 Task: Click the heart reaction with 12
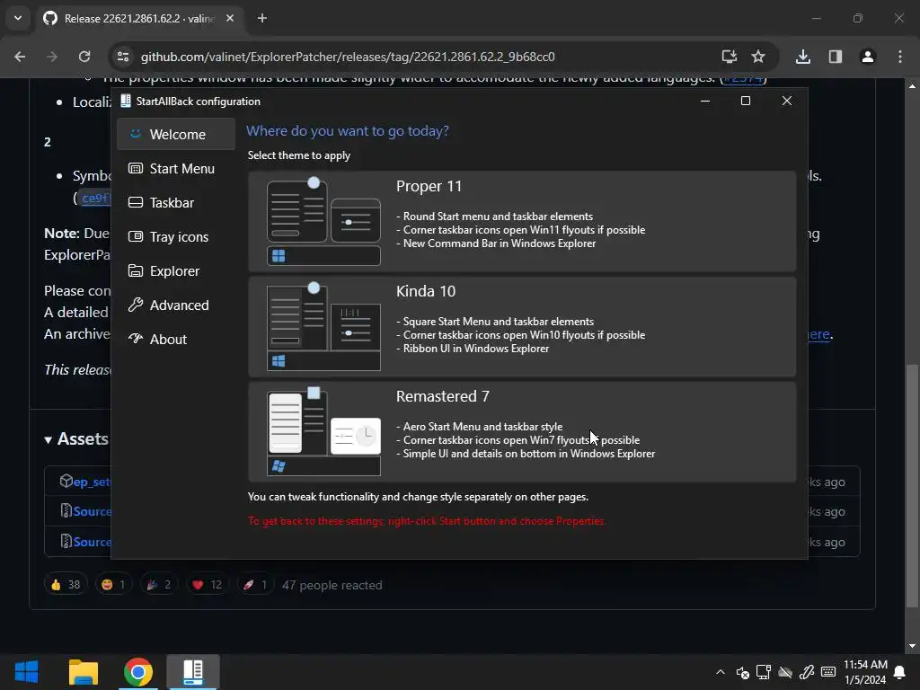(x=208, y=585)
